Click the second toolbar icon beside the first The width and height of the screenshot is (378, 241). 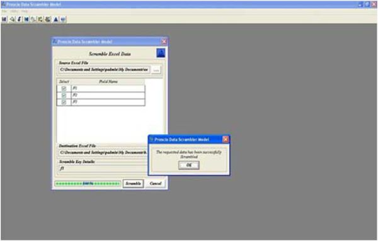[12, 20]
